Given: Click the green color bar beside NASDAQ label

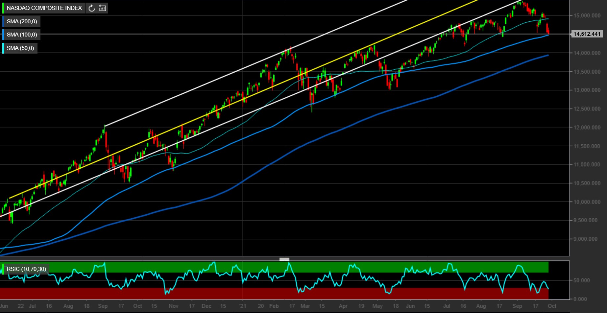Looking at the screenshot, I should coord(3,8).
